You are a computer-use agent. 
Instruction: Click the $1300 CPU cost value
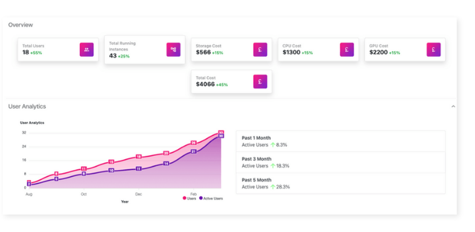click(292, 52)
